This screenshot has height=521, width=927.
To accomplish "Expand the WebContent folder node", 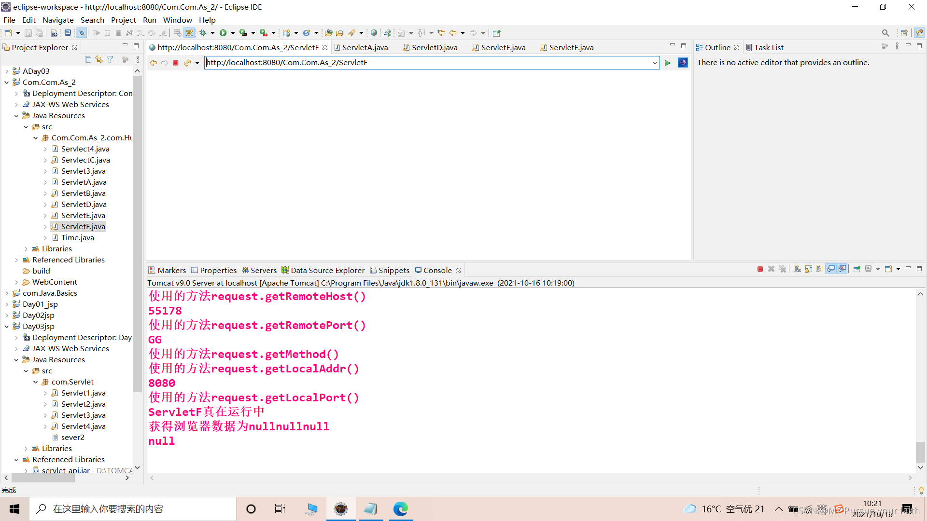I will 16,282.
